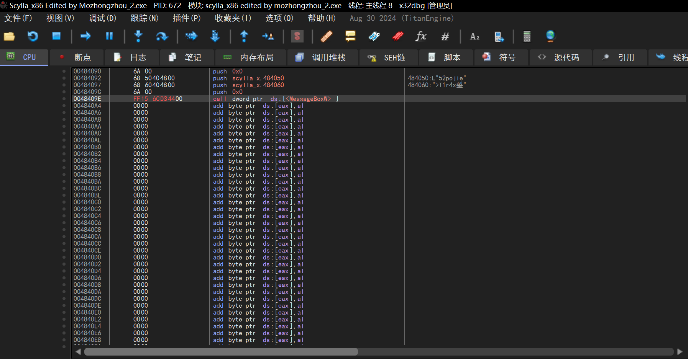Image resolution: width=688 pixels, height=359 pixels.
Task: Click the string search Az icon
Action: point(475,36)
